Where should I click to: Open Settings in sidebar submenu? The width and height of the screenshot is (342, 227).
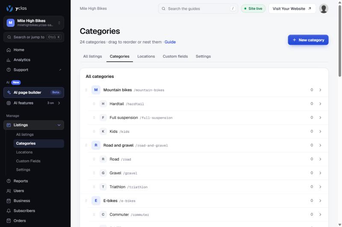click(38, 170)
